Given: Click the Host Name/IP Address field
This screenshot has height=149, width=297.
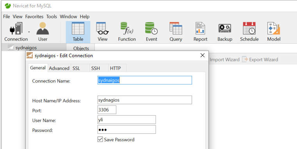Looking at the screenshot, I should tap(145, 100).
